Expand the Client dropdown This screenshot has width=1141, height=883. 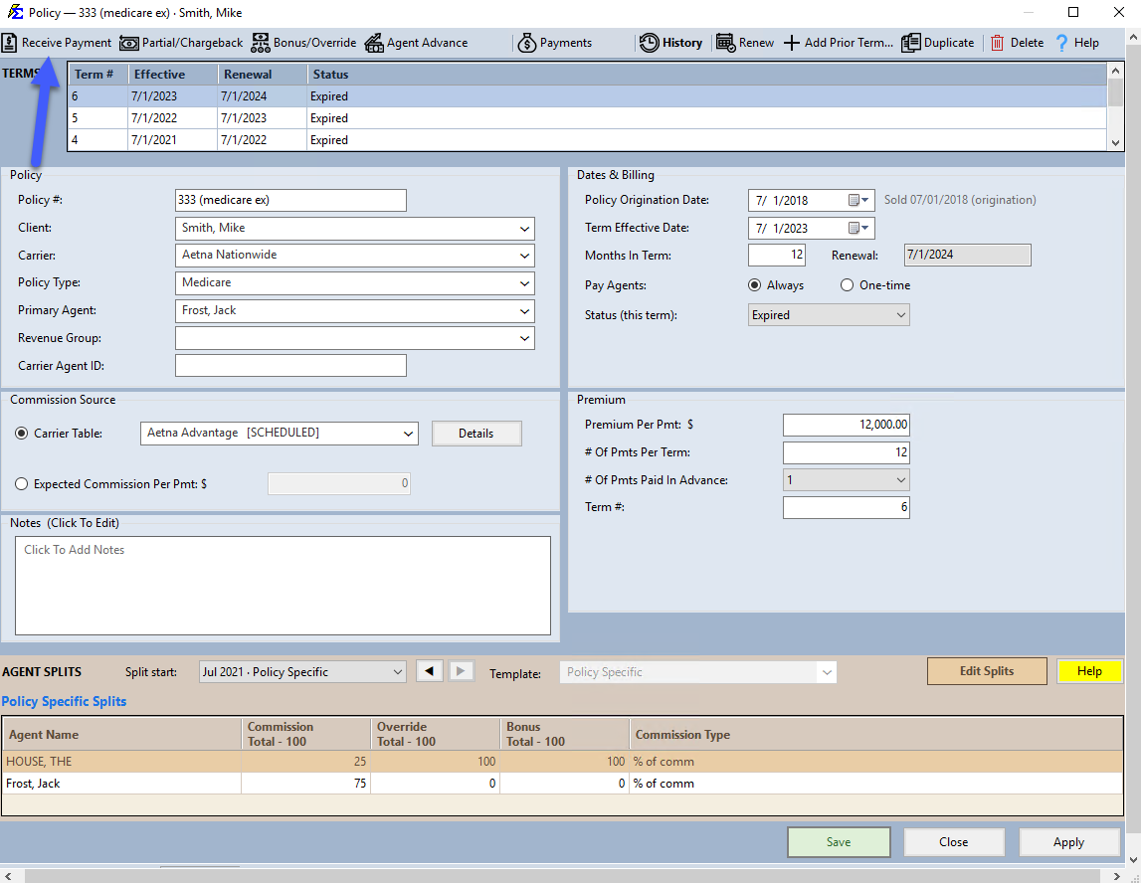(524, 229)
